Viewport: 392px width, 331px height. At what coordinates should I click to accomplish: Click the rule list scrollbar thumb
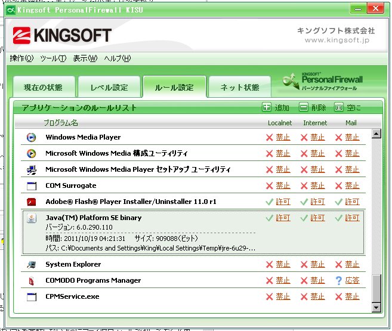376,289
